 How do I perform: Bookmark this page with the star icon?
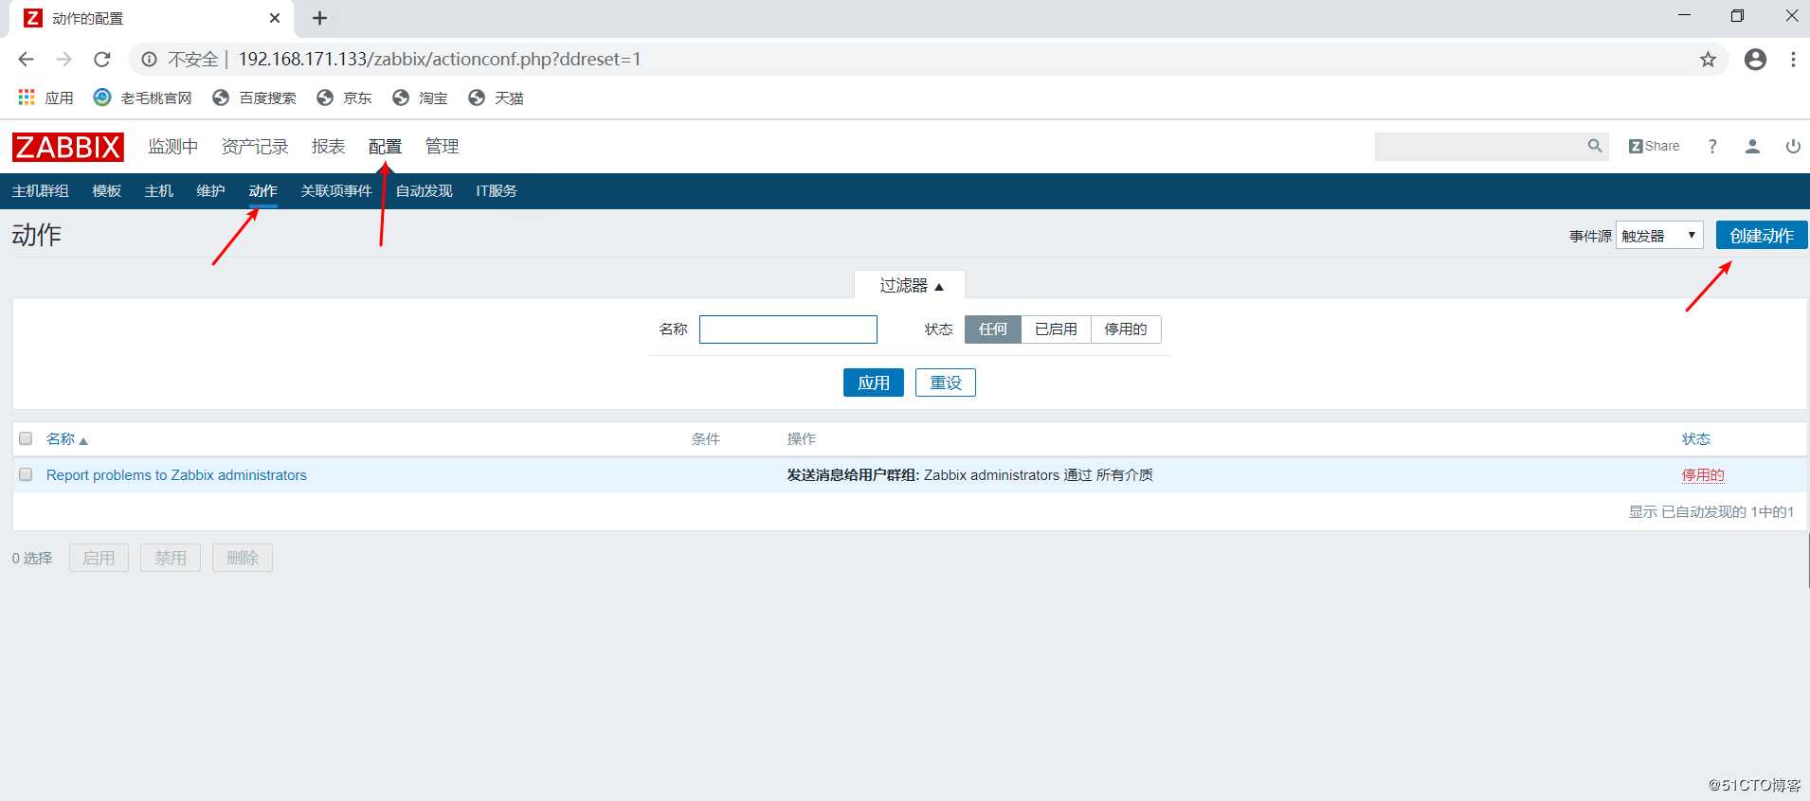point(1708,60)
